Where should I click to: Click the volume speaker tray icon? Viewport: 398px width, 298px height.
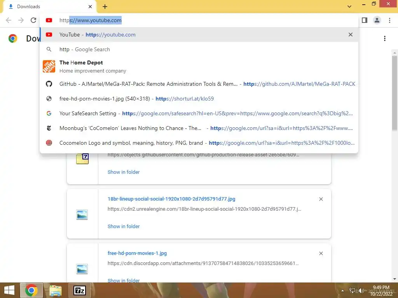click(361, 291)
